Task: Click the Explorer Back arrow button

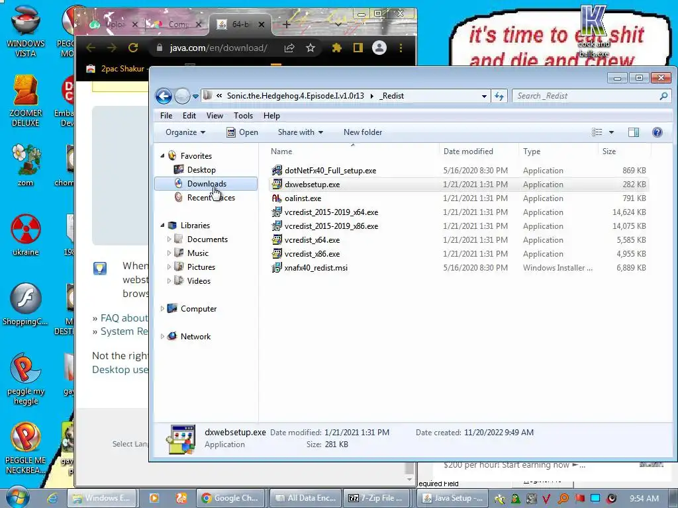Action: click(x=164, y=96)
